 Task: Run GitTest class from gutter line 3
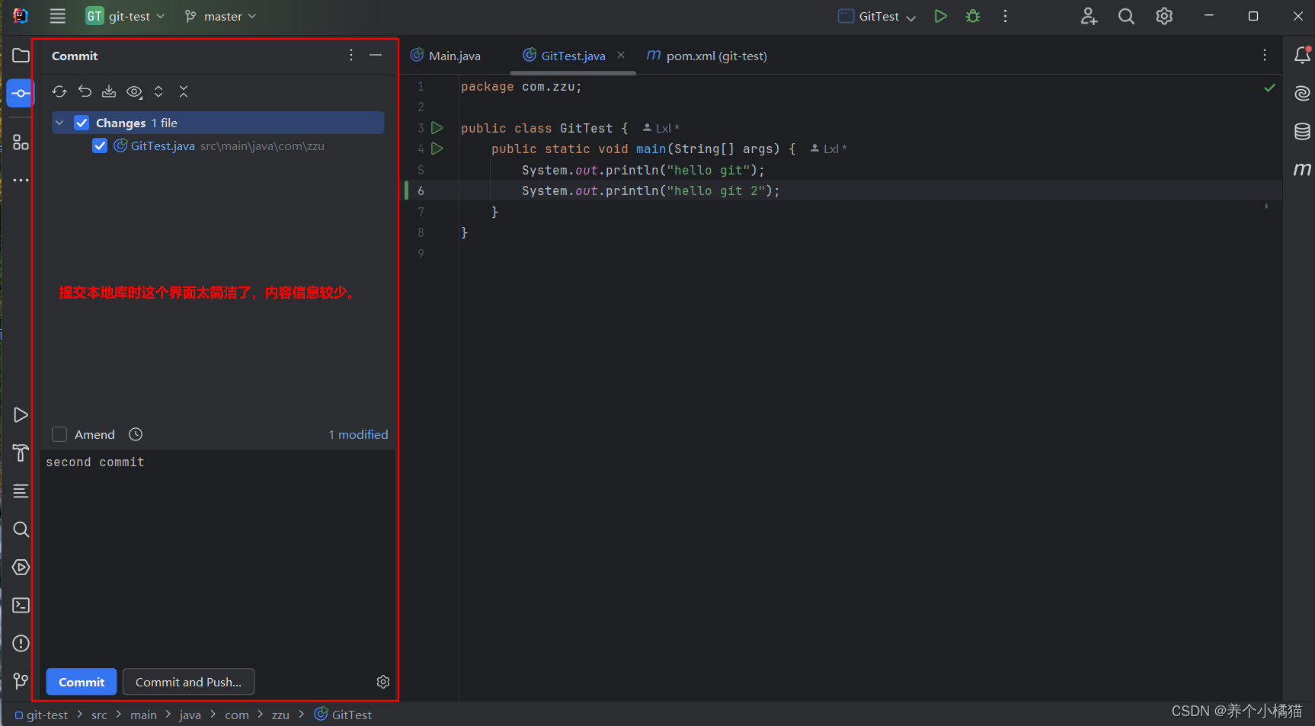437,128
